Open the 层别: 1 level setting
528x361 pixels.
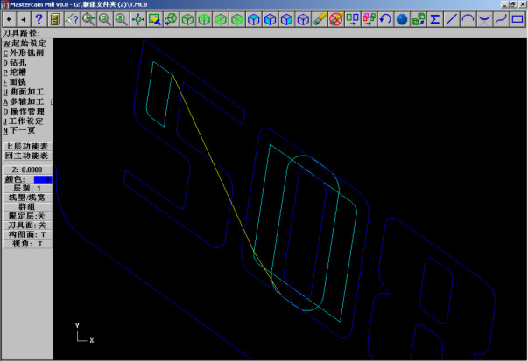[27, 188]
